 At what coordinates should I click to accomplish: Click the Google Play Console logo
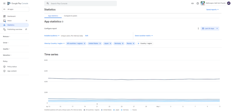[18, 3]
